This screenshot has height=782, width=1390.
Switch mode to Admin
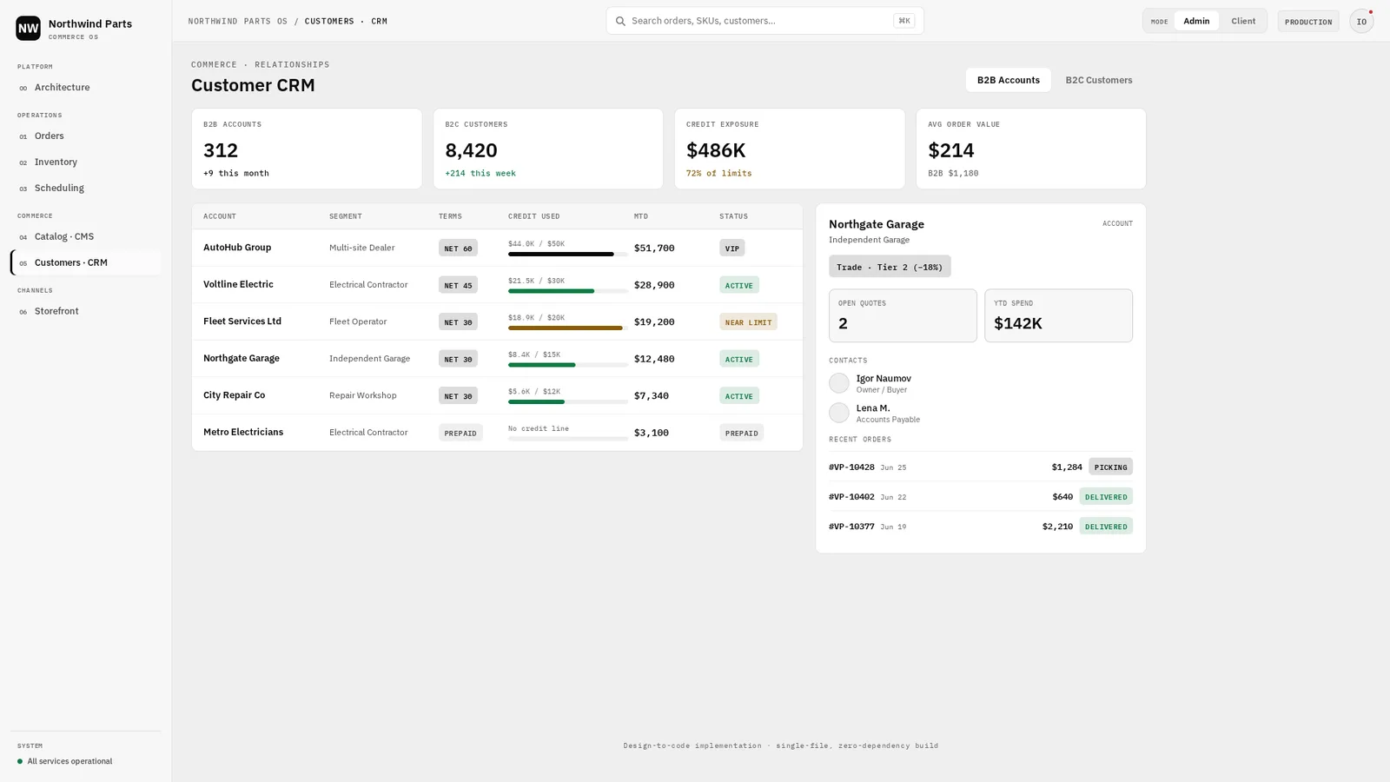(1196, 21)
